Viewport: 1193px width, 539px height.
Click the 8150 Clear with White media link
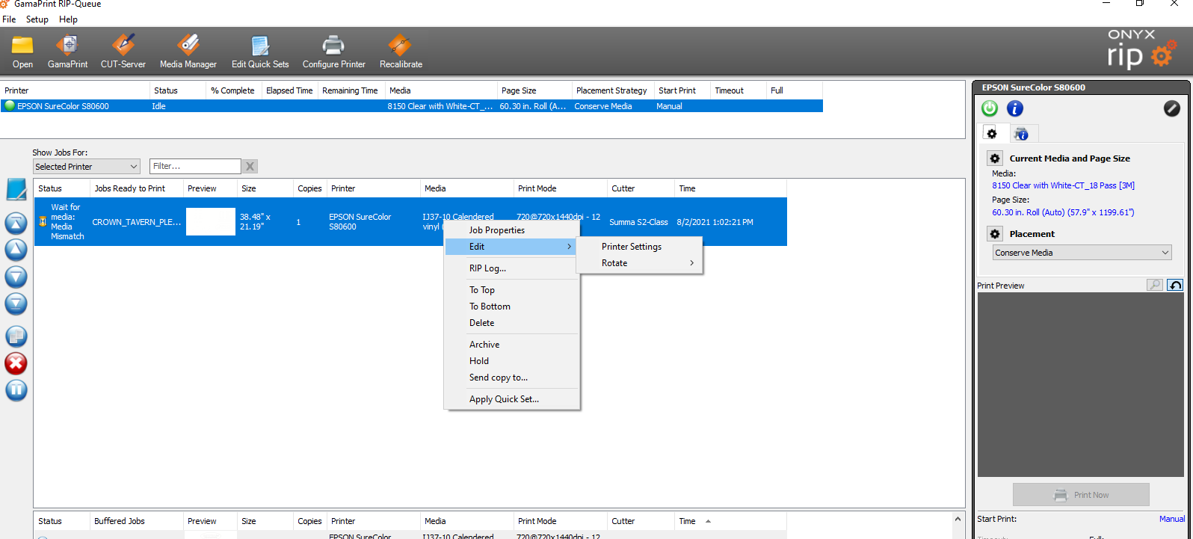1063,185
